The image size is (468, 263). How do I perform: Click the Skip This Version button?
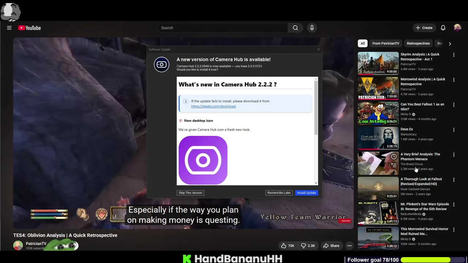coord(190,193)
